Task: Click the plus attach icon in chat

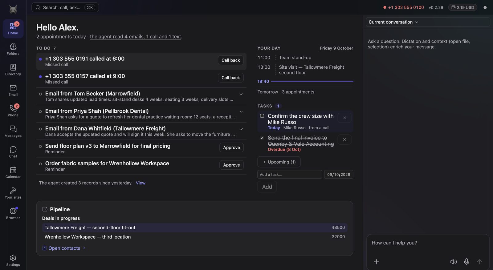Action: [377, 262]
